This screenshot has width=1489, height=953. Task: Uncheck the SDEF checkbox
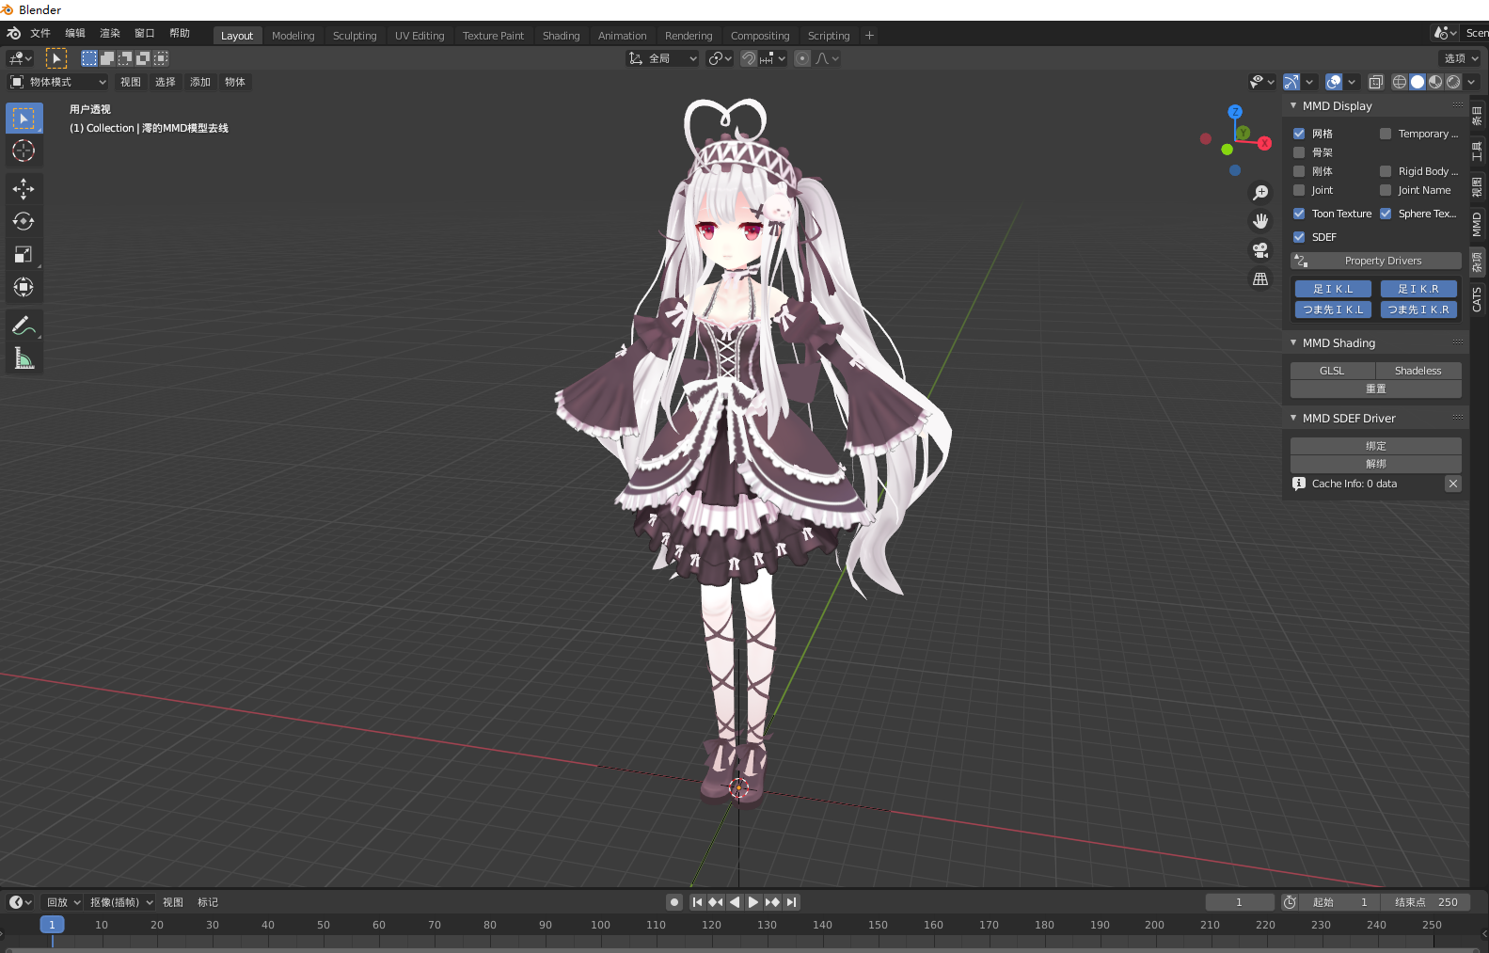click(1299, 237)
